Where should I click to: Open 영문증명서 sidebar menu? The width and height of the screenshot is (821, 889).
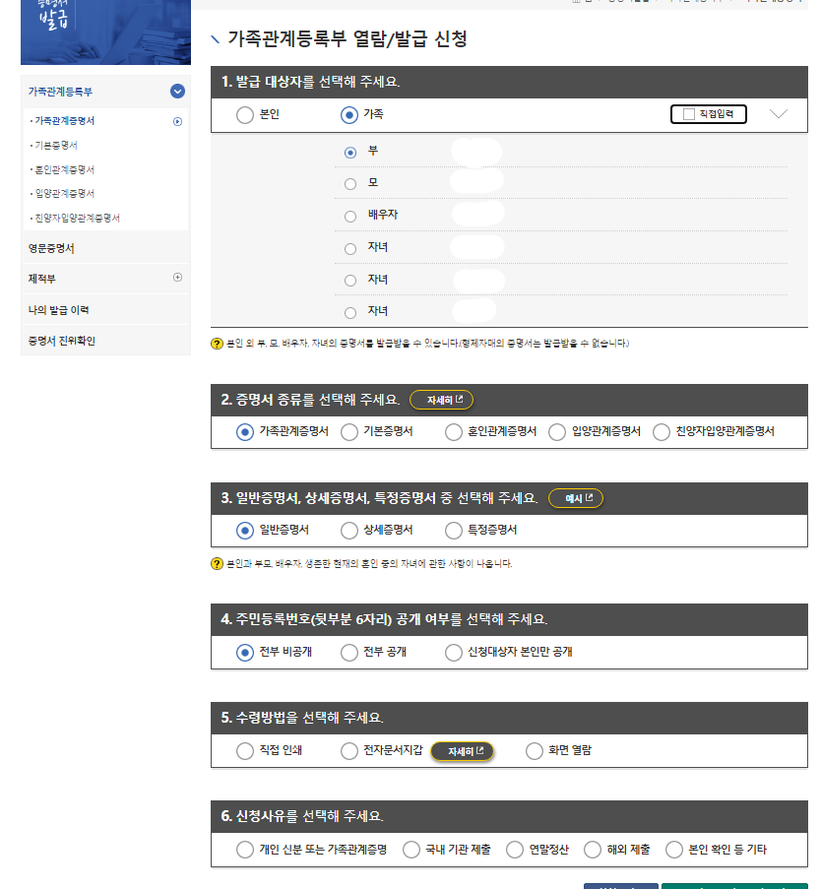tap(51, 248)
